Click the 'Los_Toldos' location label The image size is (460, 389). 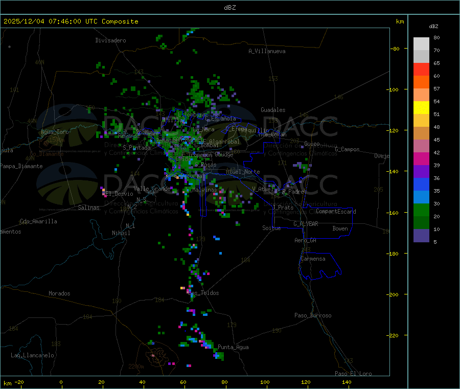coord(203,293)
